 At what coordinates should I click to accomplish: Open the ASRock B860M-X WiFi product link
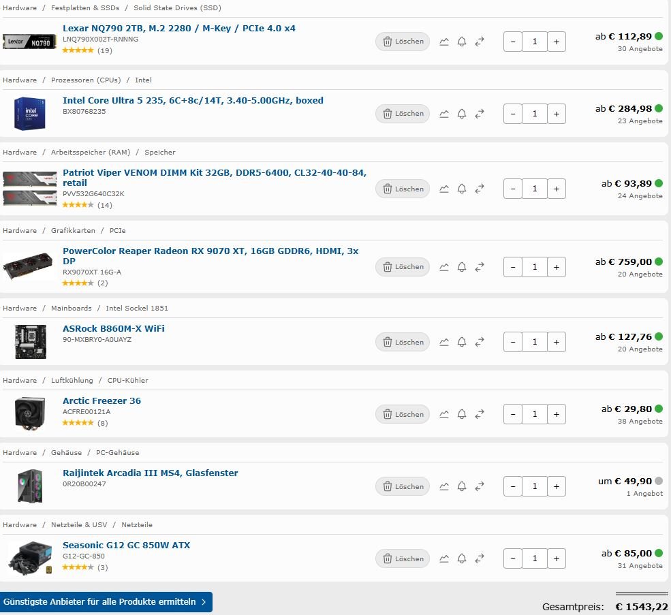pyautogui.click(x=113, y=329)
